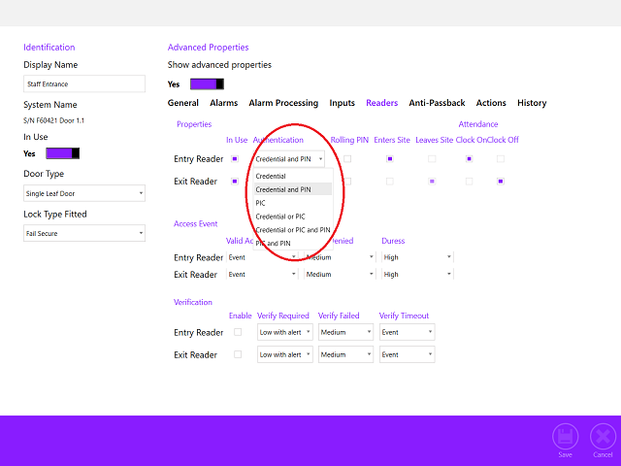The height and width of the screenshot is (466, 621).
Task: Open the Door Type dropdown
Action: point(84,193)
